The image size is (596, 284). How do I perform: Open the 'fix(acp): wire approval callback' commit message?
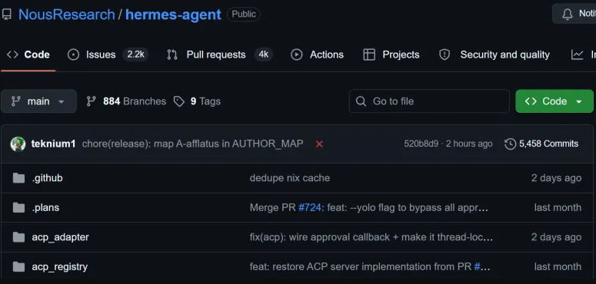371,237
